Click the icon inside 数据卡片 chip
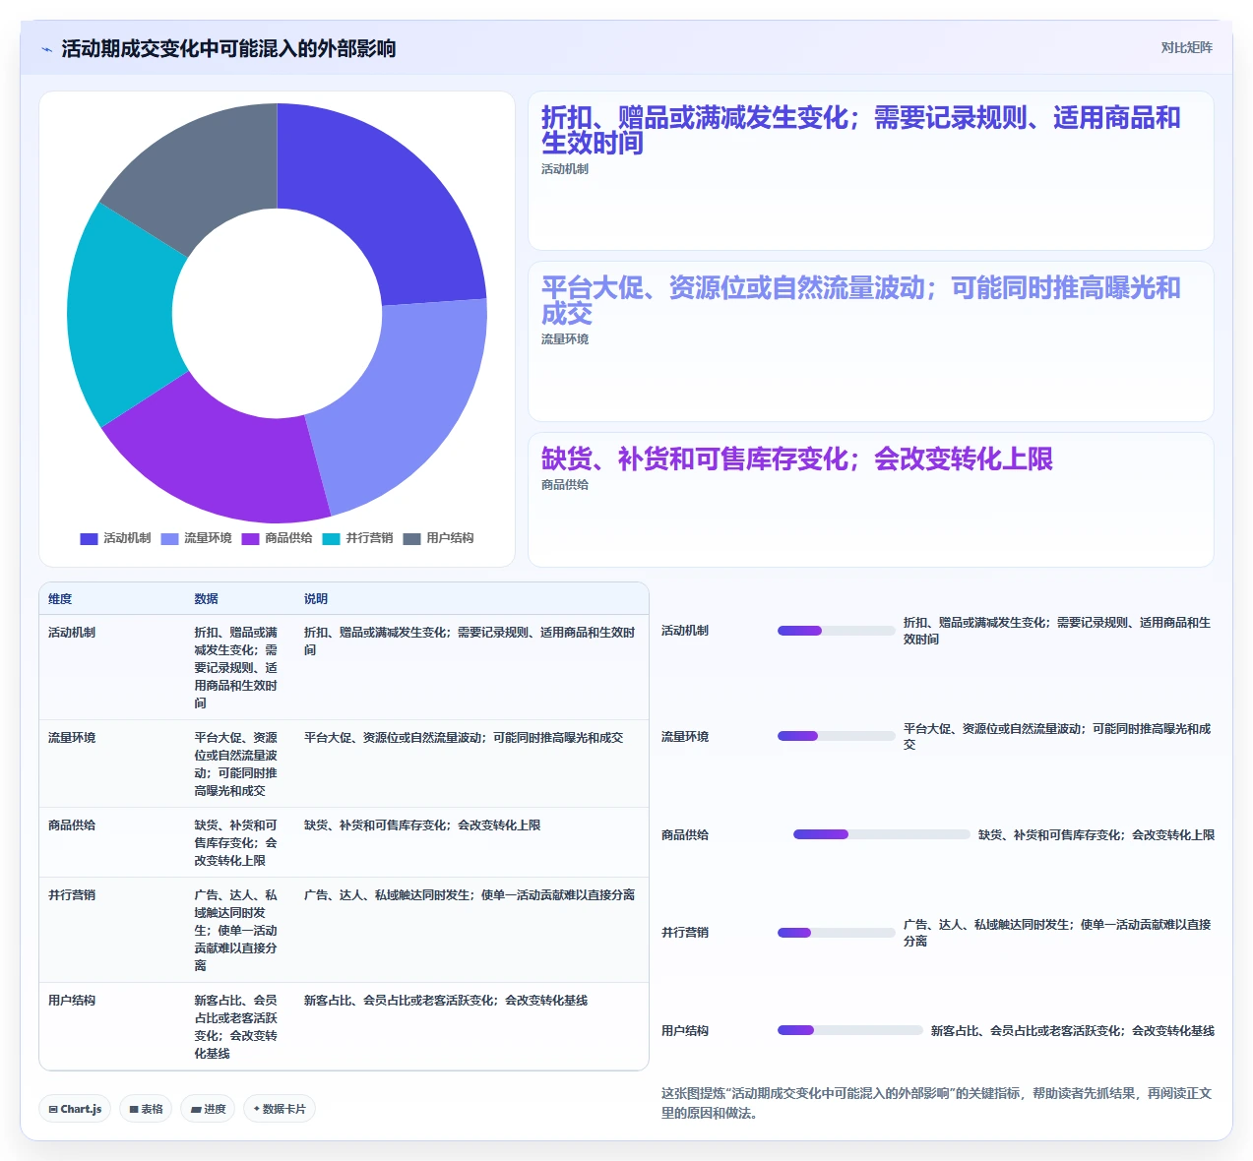 (x=257, y=1109)
